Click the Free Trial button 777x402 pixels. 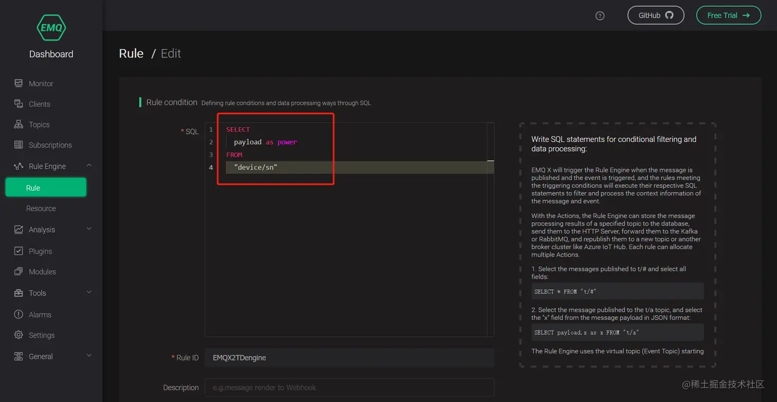coord(728,15)
